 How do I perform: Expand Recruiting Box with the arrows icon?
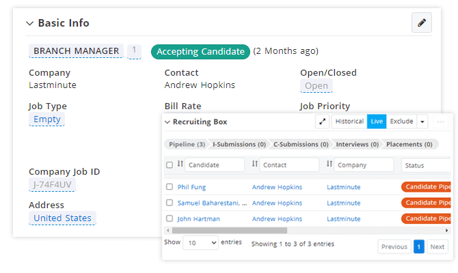pos(323,121)
